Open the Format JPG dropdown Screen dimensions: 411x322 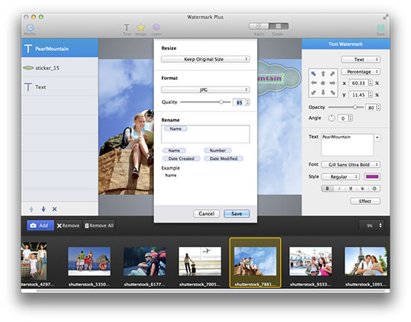click(x=205, y=90)
